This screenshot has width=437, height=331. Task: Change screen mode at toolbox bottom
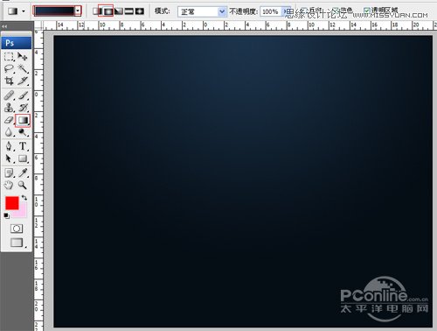(x=17, y=243)
